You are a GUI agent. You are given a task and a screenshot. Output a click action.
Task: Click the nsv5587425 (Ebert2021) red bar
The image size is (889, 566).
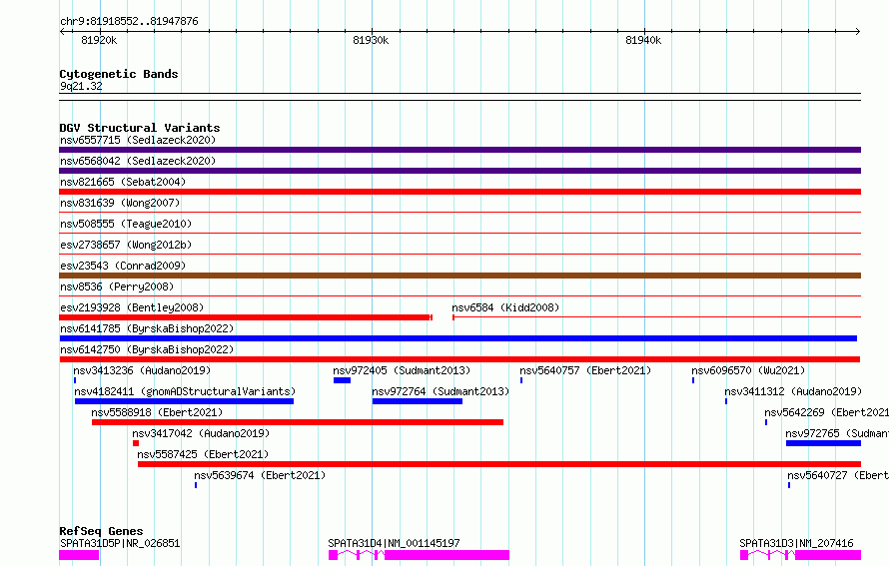499,464
